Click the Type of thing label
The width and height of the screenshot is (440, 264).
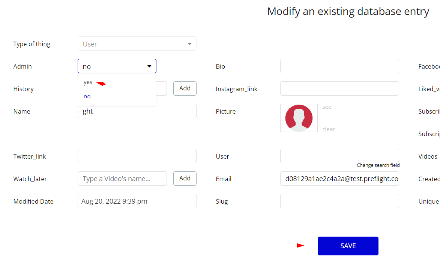pyautogui.click(x=32, y=44)
